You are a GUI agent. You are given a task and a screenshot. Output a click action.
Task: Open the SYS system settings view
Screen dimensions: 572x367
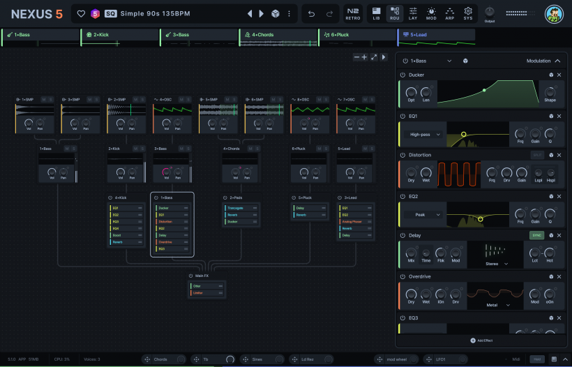click(468, 14)
